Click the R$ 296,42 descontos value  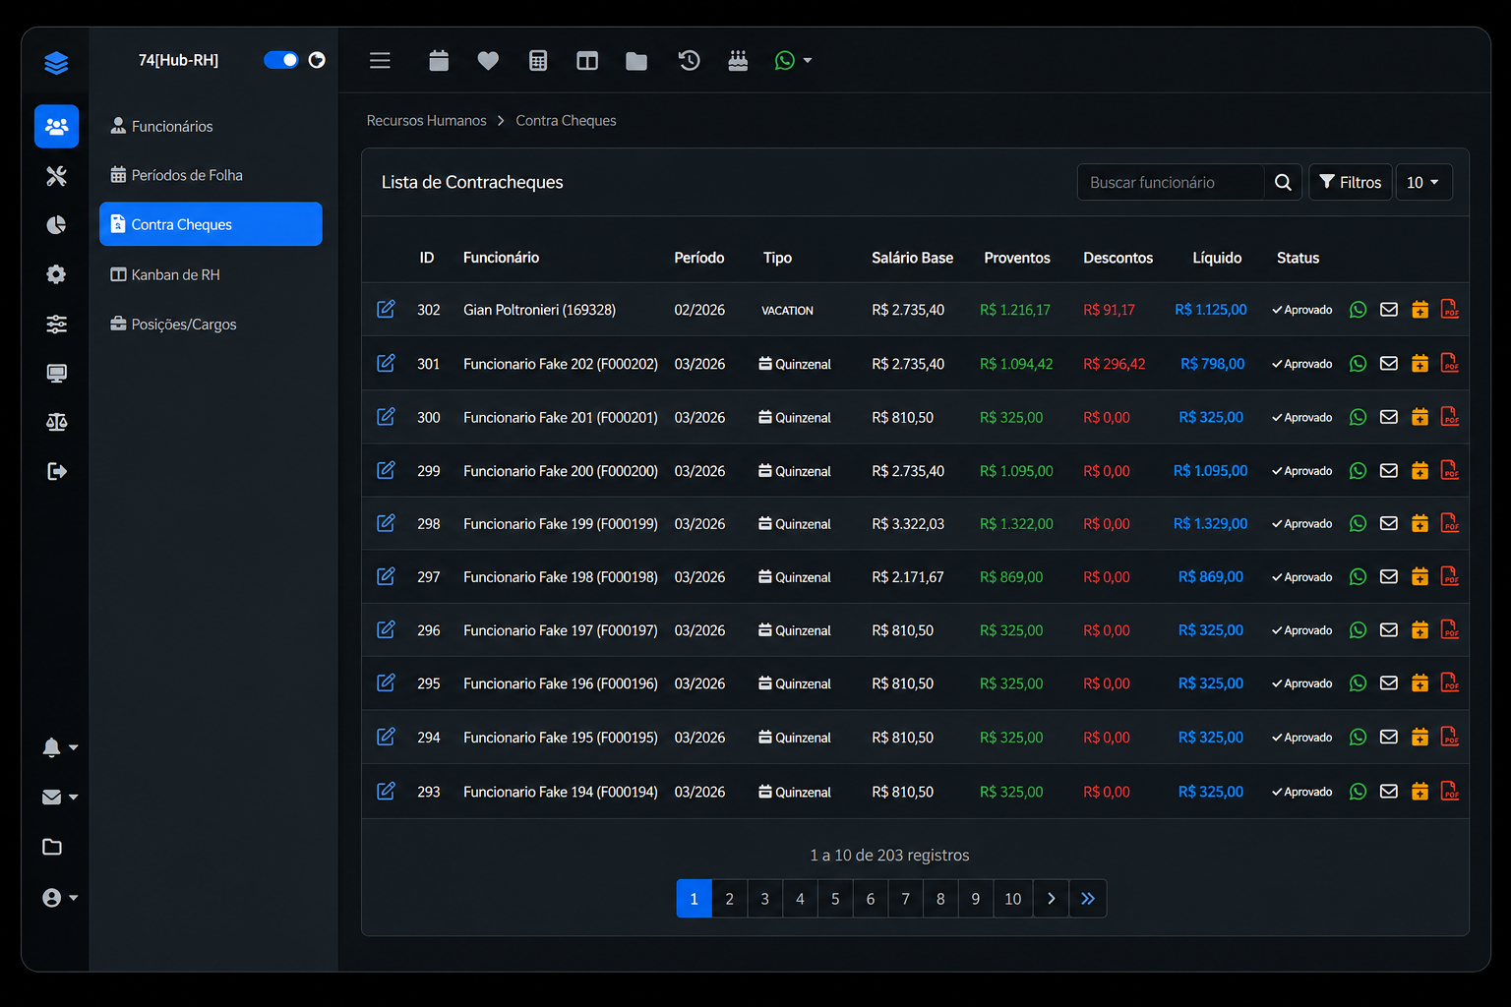point(1114,364)
